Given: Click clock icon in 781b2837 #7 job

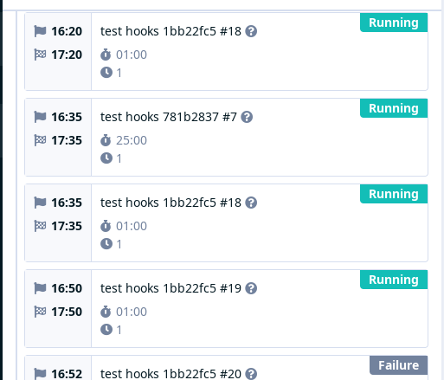Looking at the screenshot, I should click(106, 158).
